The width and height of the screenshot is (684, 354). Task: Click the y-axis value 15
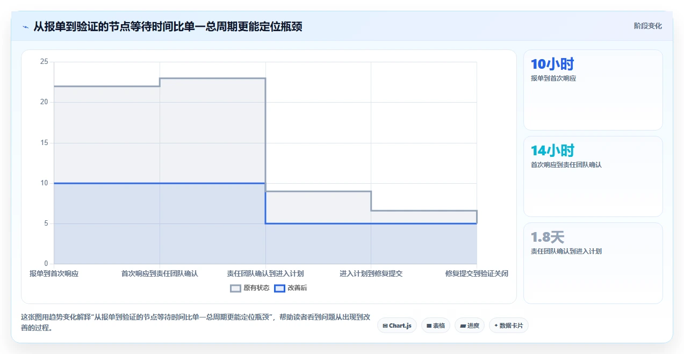click(x=44, y=143)
